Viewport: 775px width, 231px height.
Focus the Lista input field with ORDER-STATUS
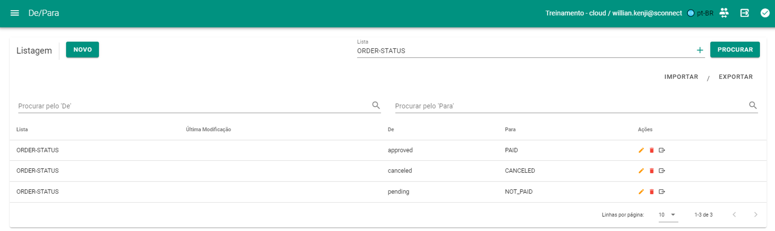point(523,51)
